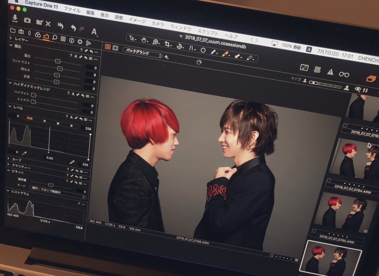The width and height of the screenshot is (379, 276).
Task: Select the Apply adjustments arrow tool
Action: (x=238, y=56)
